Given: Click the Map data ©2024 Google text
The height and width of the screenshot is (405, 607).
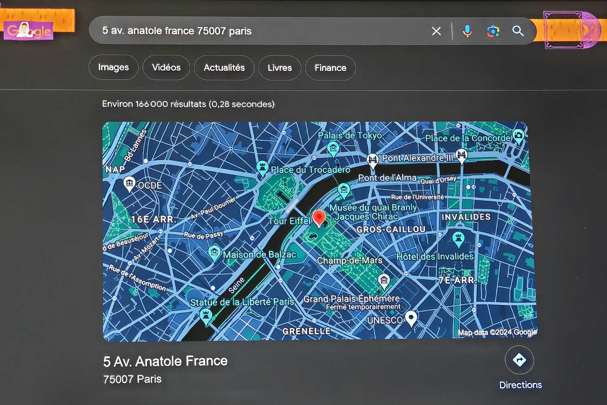Looking at the screenshot, I should pyautogui.click(x=497, y=332).
